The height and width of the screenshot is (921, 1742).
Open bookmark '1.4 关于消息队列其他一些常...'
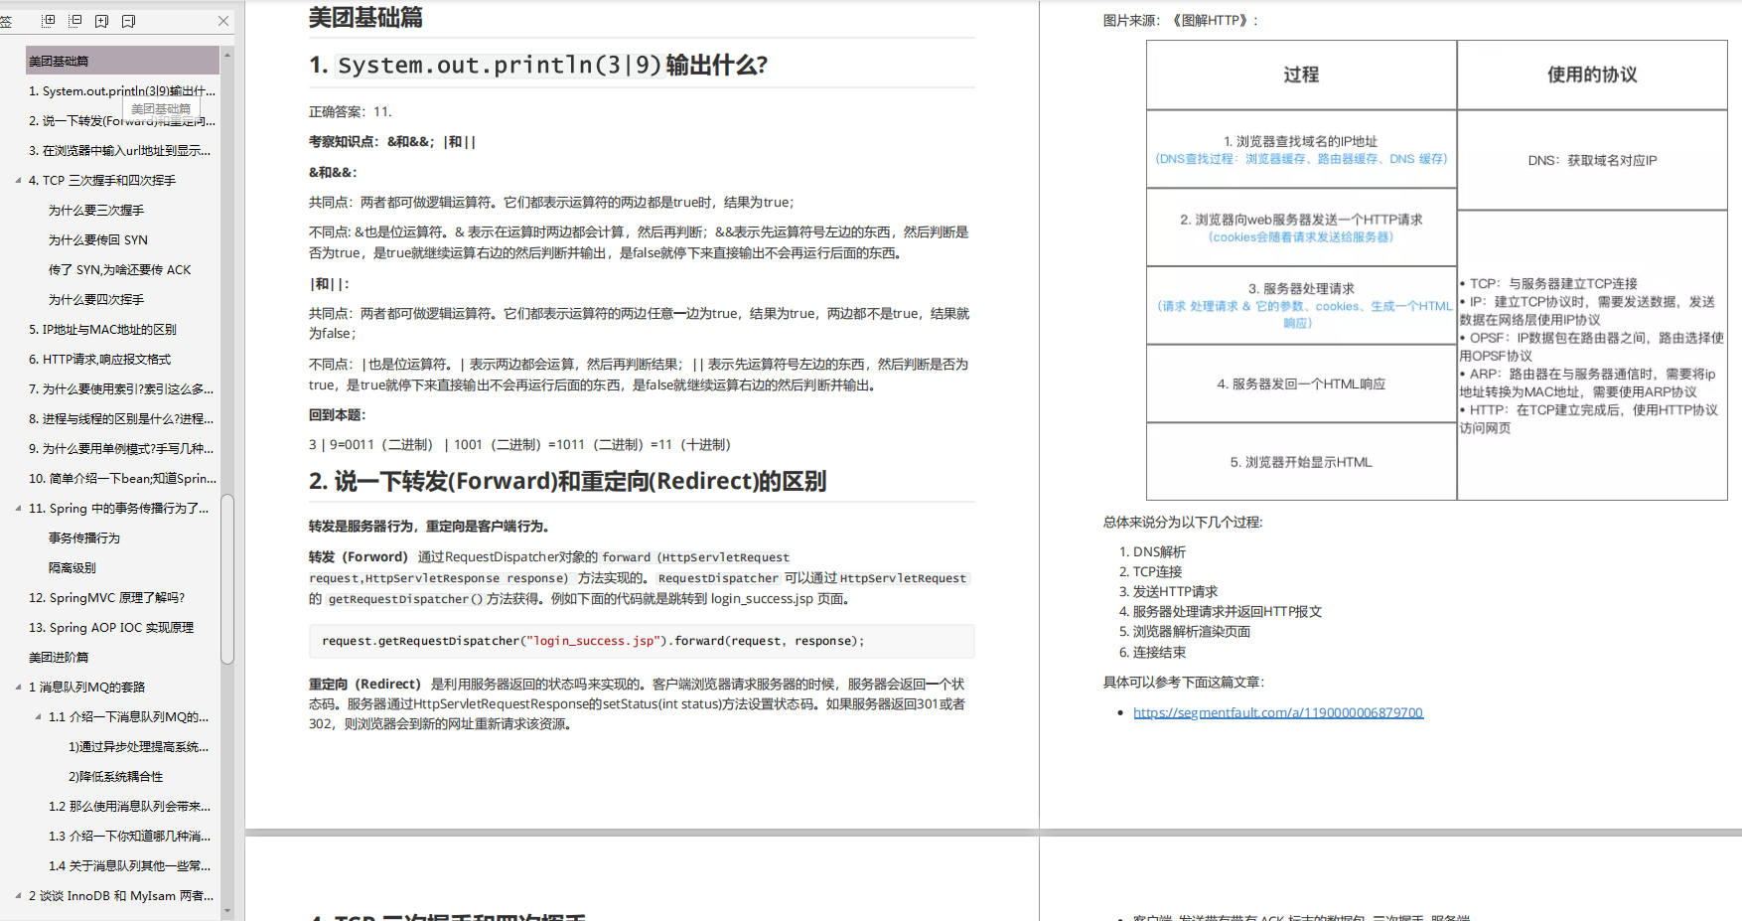point(129,866)
